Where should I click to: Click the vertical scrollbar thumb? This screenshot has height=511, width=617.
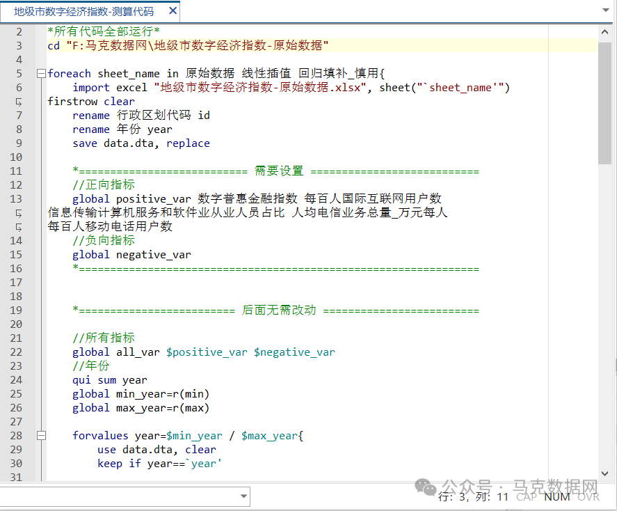pyautogui.click(x=604, y=102)
